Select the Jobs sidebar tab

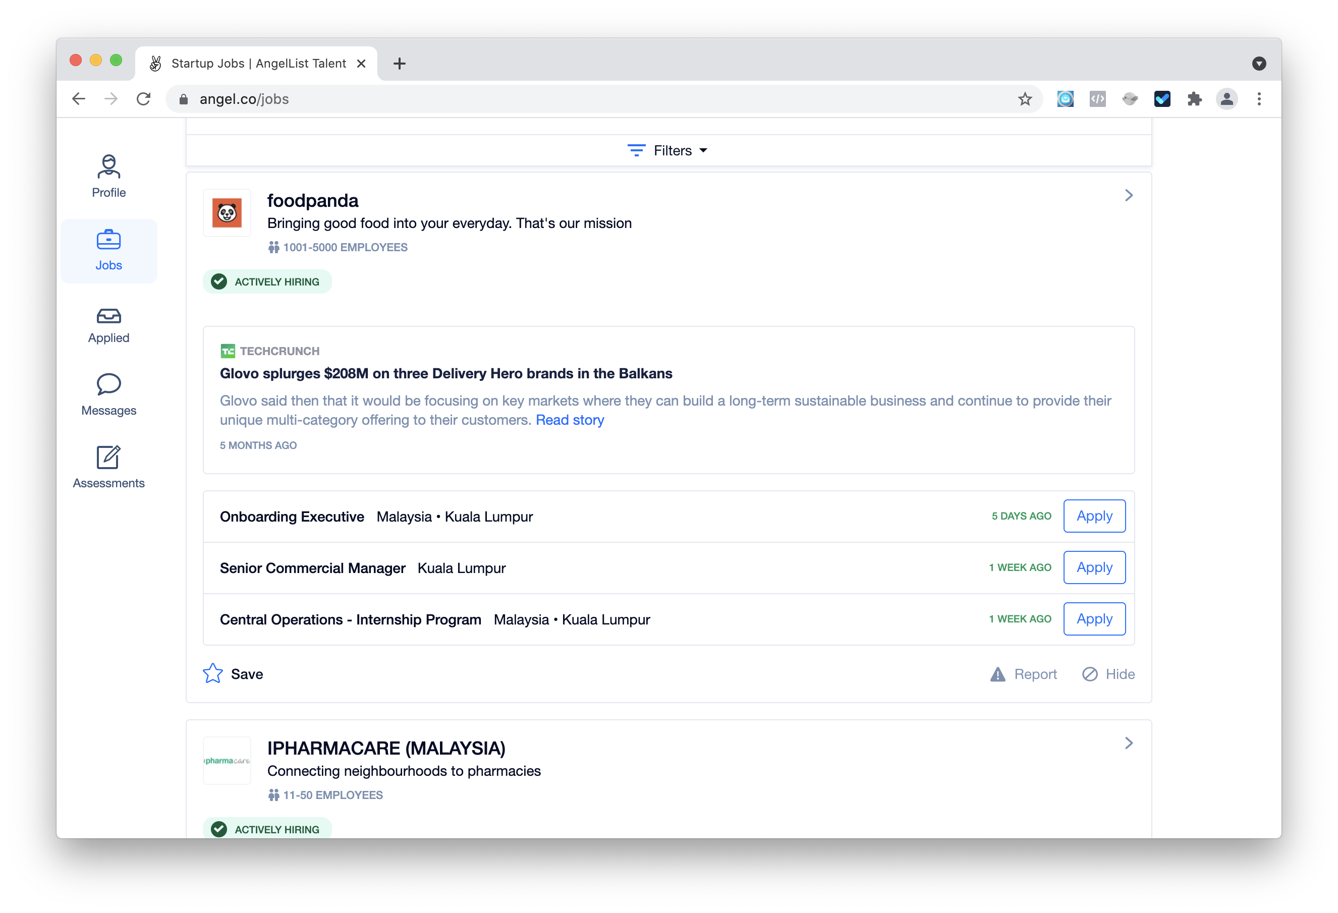tap(108, 251)
